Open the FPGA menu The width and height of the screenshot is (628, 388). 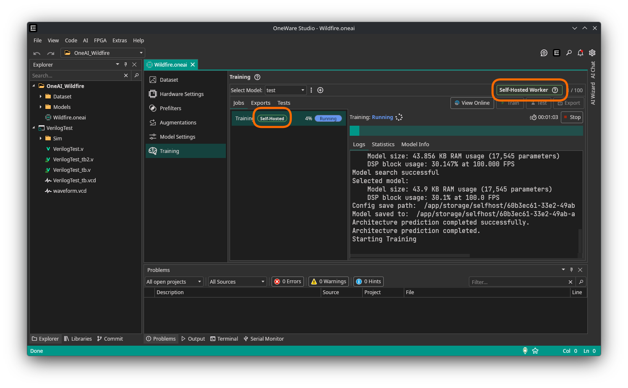[x=100, y=40]
